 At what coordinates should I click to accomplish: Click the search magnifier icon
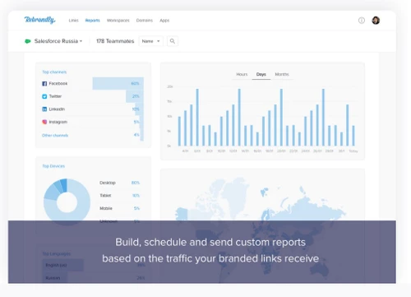click(x=173, y=41)
